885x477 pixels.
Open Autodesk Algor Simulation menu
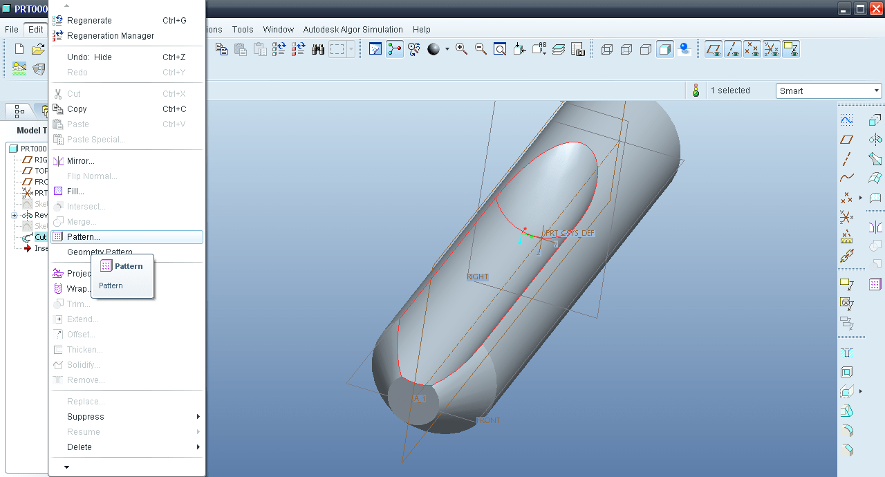point(353,30)
